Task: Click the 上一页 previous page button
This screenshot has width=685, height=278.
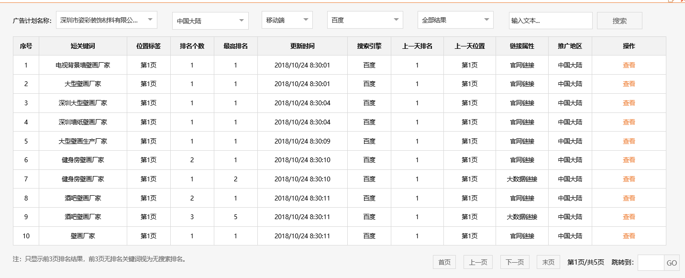Action: [478, 262]
